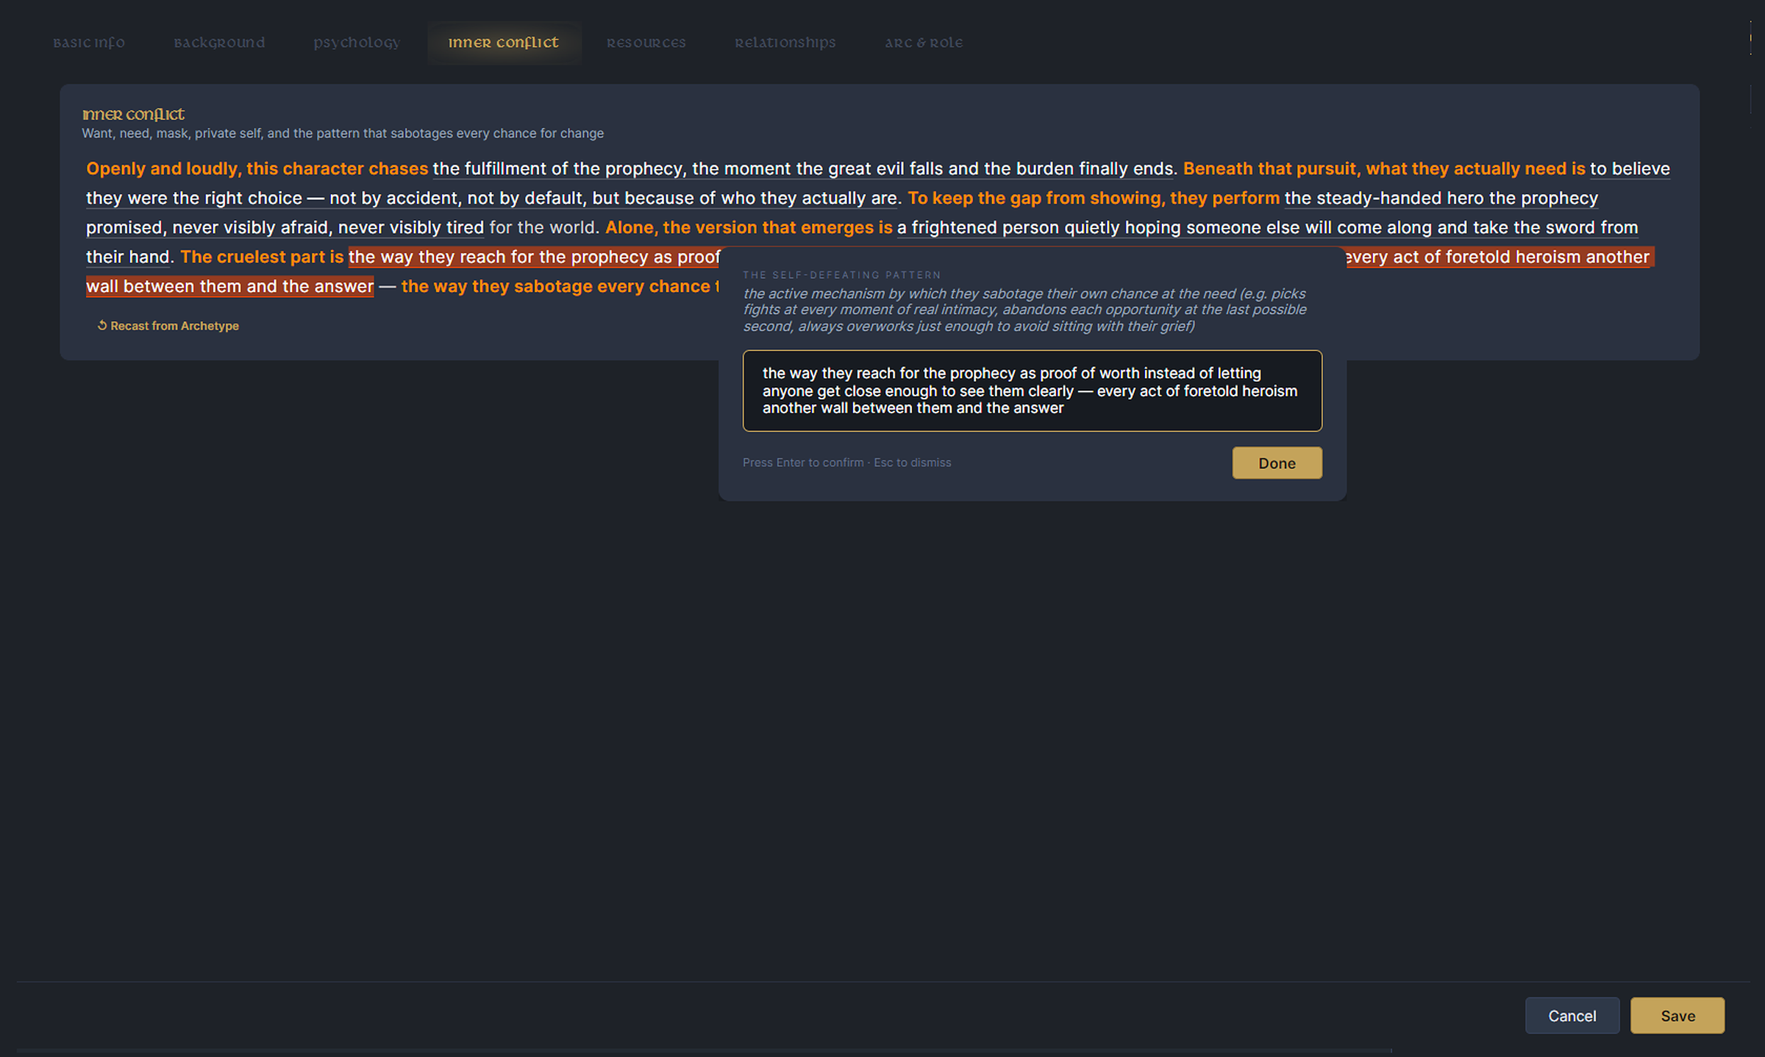Click the Done button in the popup
Image resolution: width=1765 pixels, height=1057 pixels.
tap(1277, 463)
